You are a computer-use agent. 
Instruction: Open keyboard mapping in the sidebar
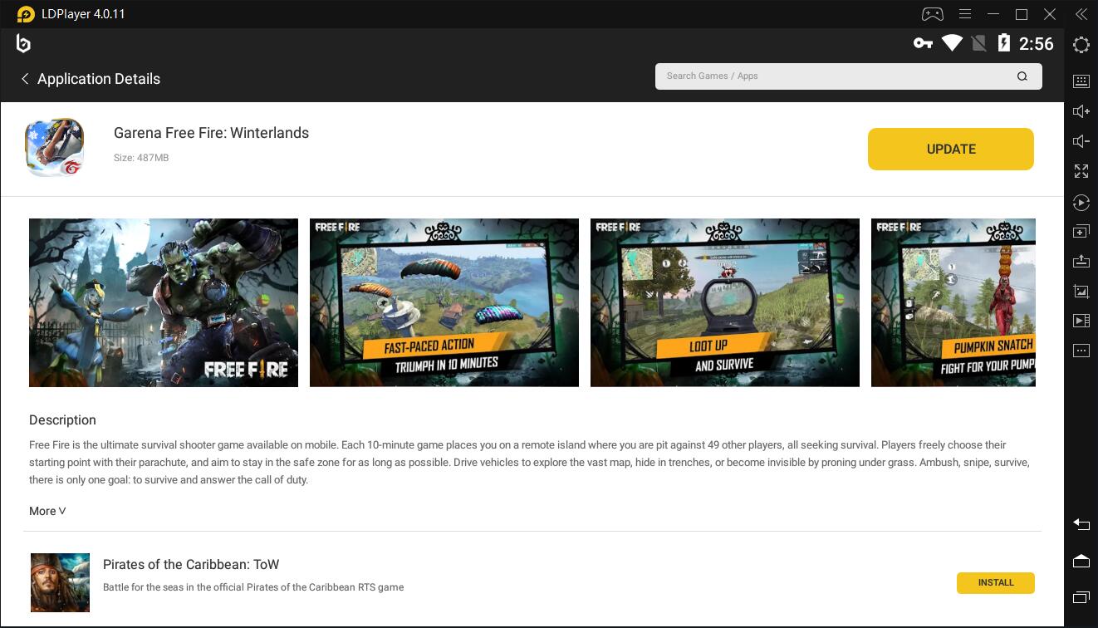1081,81
